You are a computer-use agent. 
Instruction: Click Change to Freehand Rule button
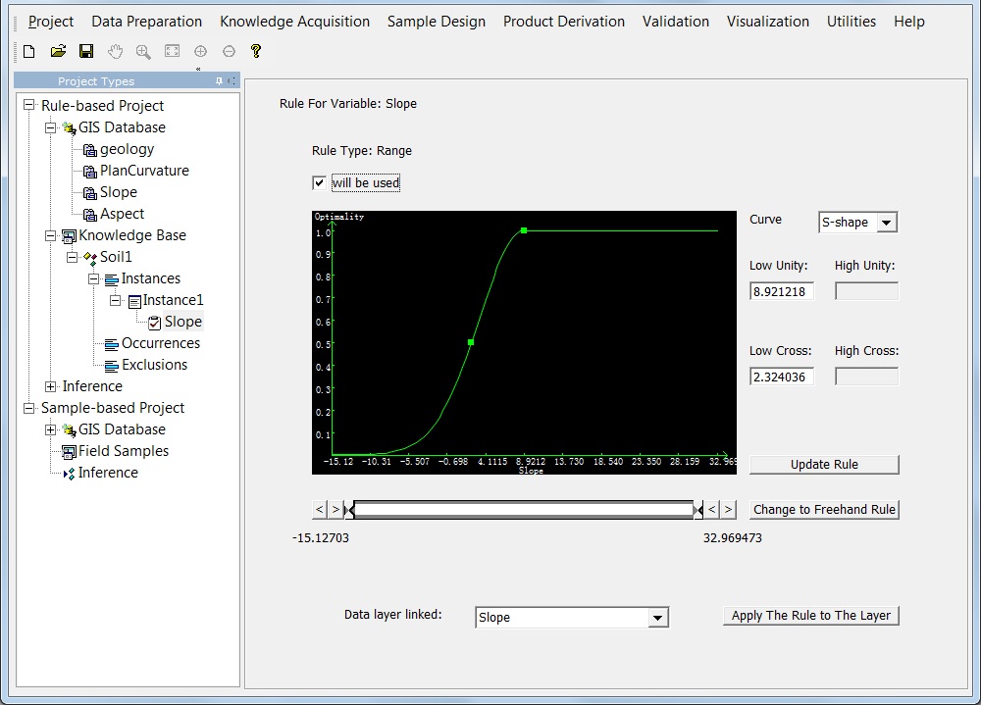(824, 510)
